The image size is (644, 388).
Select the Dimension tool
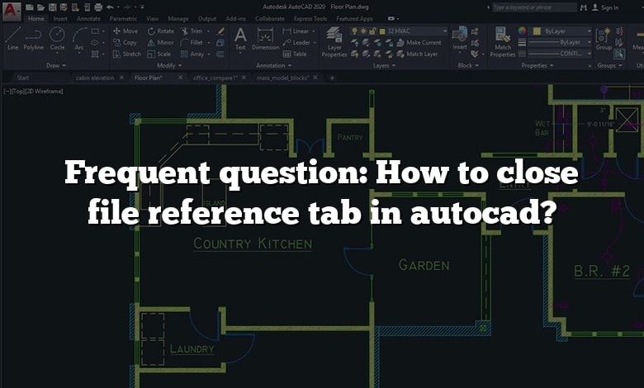click(265, 39)
